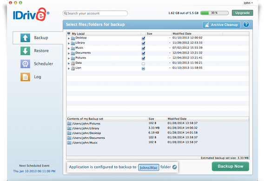
Task: Toggle the Lion drive partial checkbox
Action: (x=143, y=69)
